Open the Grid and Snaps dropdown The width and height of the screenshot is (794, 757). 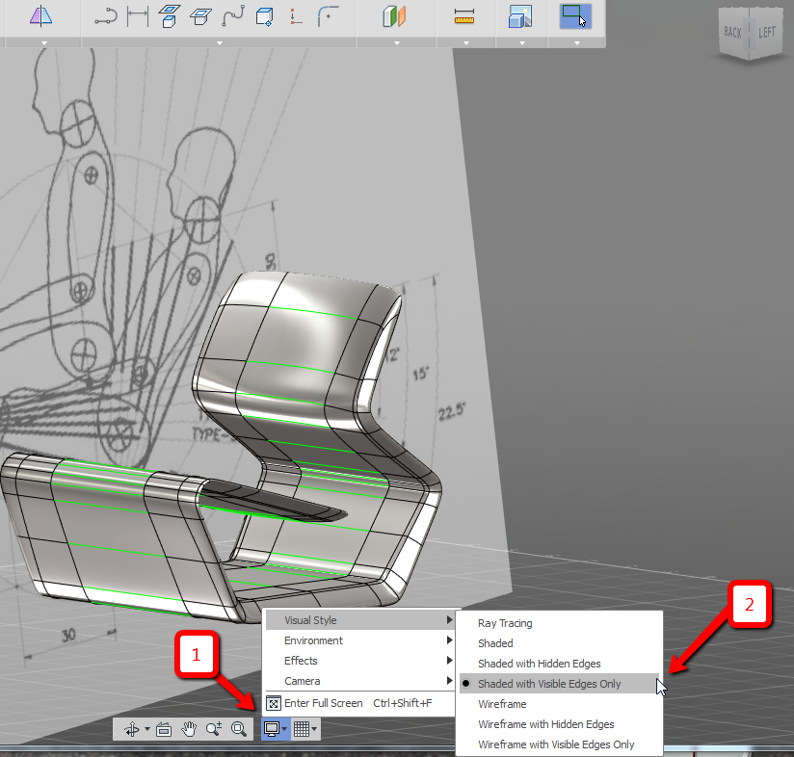pyautogui.click(x=304, y=729)
